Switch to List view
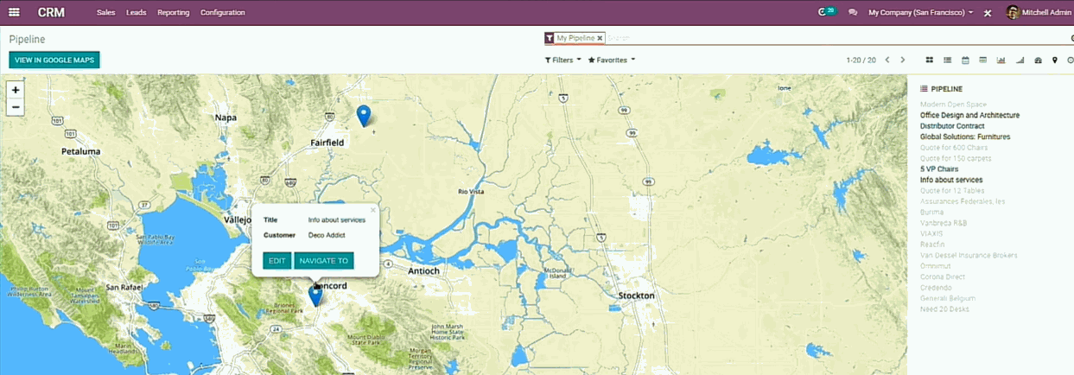Viewport: 1074px width, 375px height. [947, 60]
